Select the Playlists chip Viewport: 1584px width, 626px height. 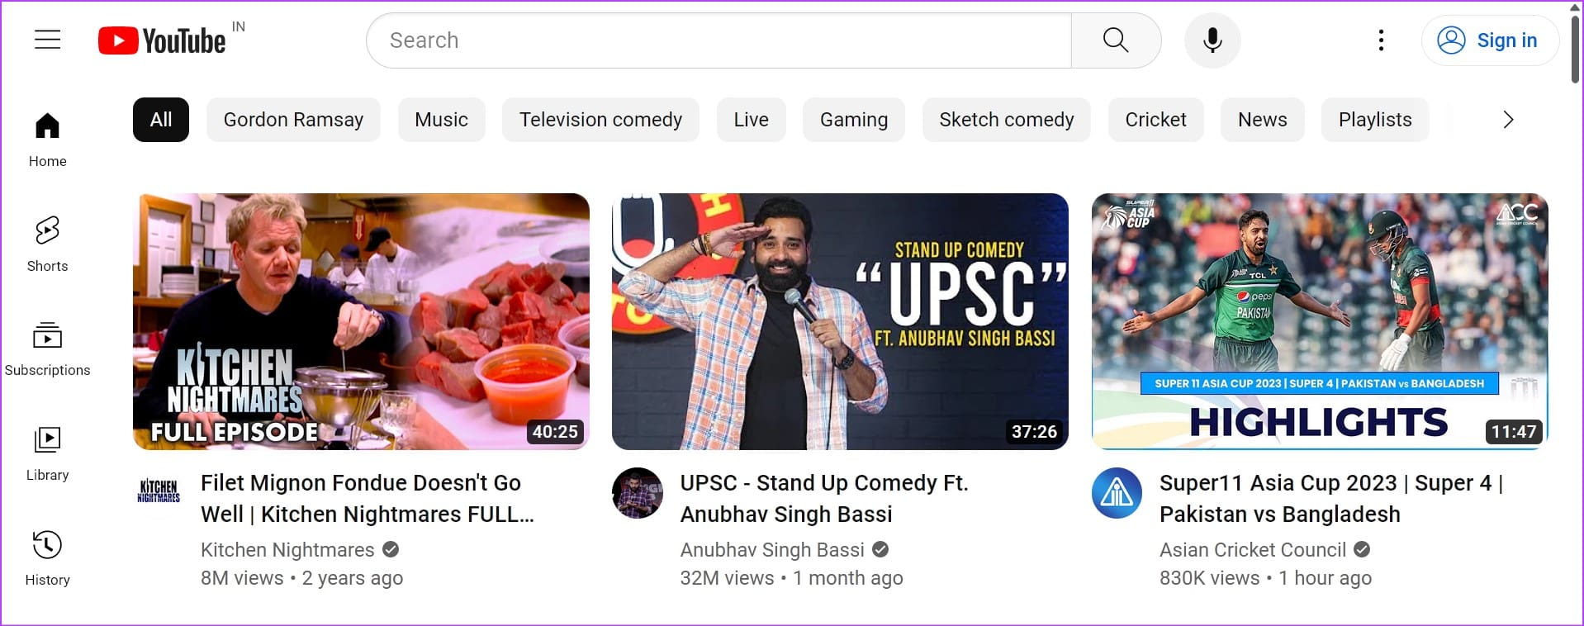pos(1375,120)
